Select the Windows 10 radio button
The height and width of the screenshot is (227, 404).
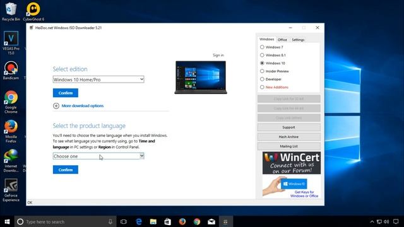tap(262, 63)
